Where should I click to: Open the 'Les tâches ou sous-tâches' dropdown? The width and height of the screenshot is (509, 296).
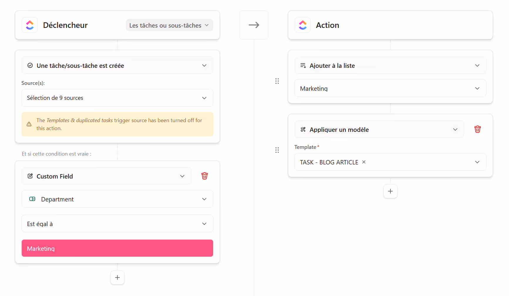pyautogui.click(x=169, y=25)
